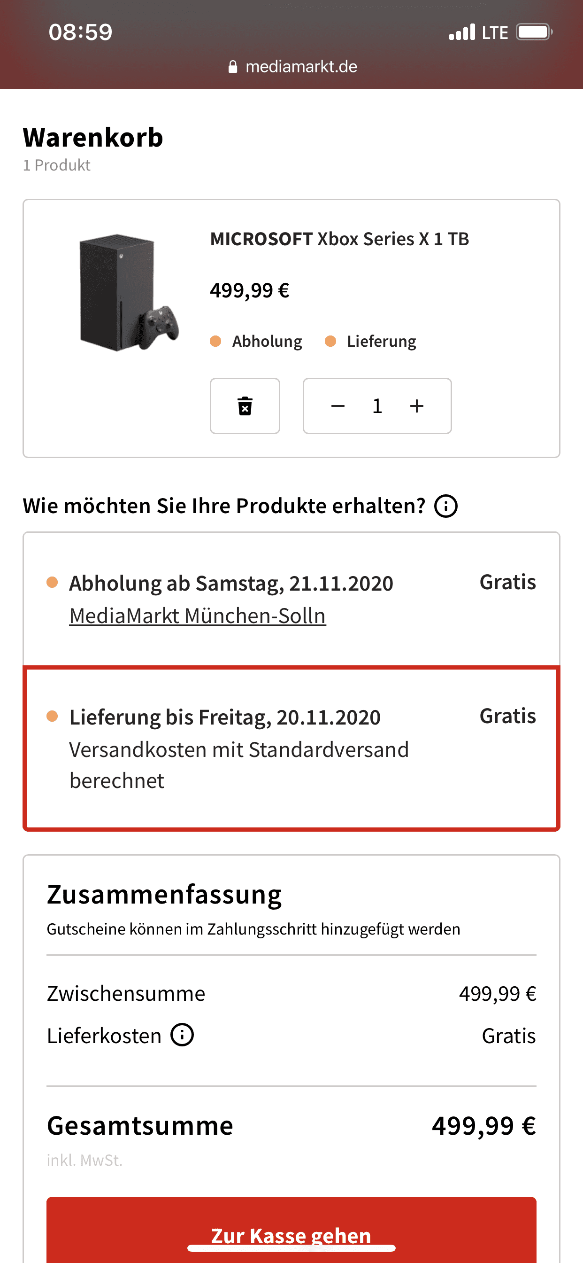
Task: Tap the LTE signal status icon
Action: pyautogui.click(x=479, y=32)
